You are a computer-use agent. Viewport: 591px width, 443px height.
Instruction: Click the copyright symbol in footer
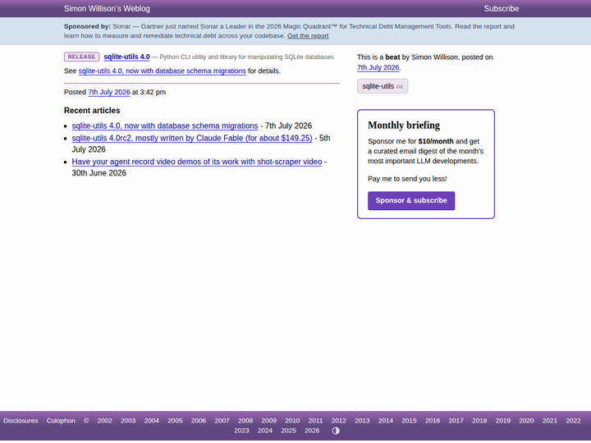(x=86, y=421)
